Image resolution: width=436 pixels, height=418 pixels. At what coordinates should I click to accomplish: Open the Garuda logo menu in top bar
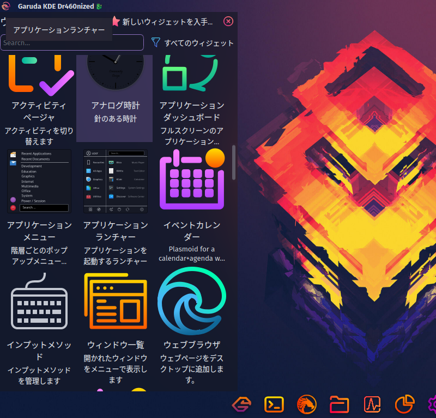(6, 6)
